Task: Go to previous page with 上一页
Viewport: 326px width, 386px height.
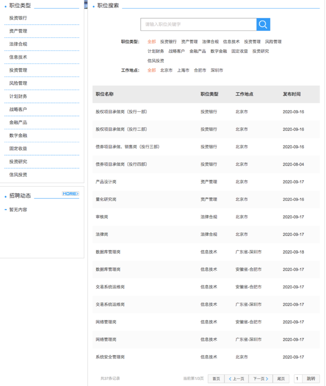Action: tap(237, 379)
